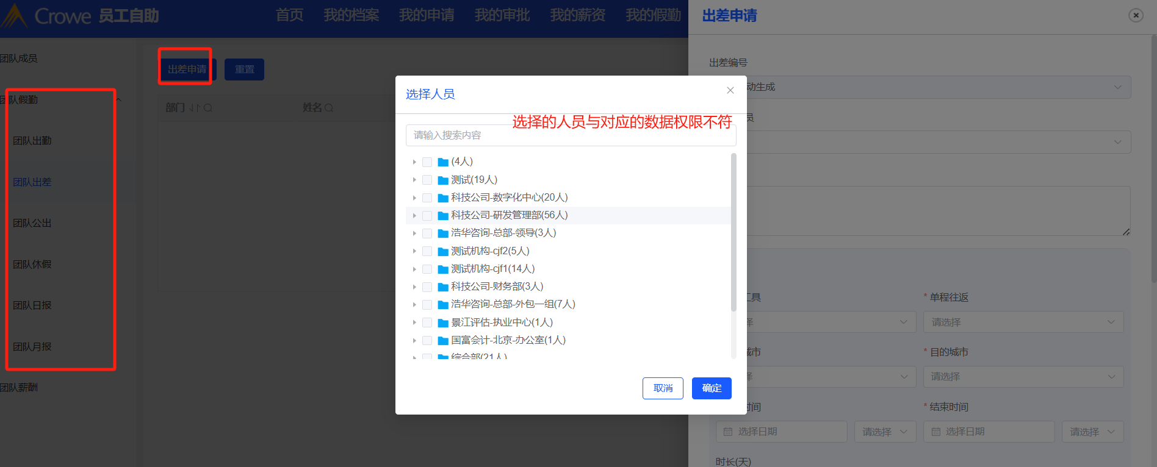Click the 确定 button in the dialog
Screen dimensions: 1157x467
click(x=712, y=388)
